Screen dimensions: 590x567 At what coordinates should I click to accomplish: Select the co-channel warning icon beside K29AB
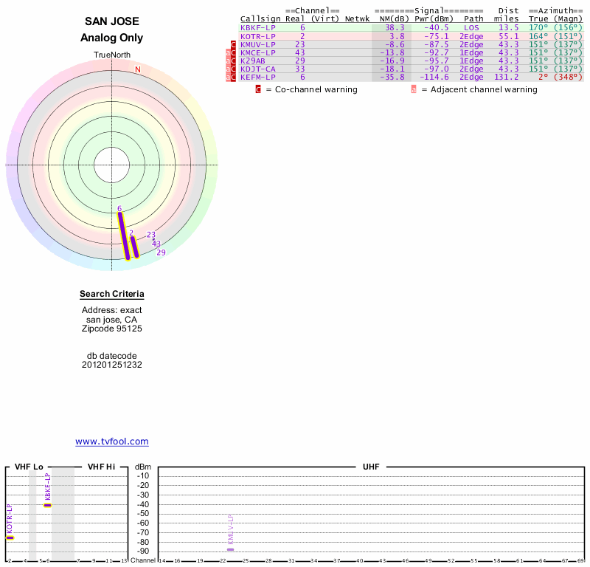(234, 61)
